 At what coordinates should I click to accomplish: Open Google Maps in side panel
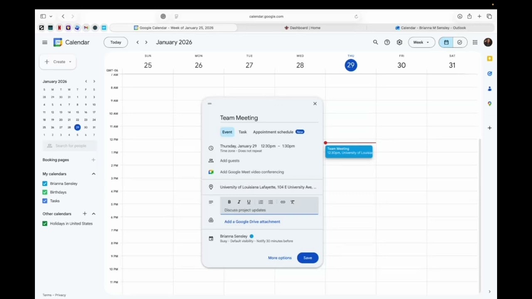(x=490, y=104)
